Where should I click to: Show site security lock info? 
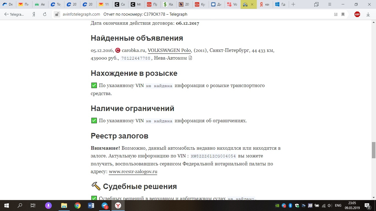pos(57,14)
